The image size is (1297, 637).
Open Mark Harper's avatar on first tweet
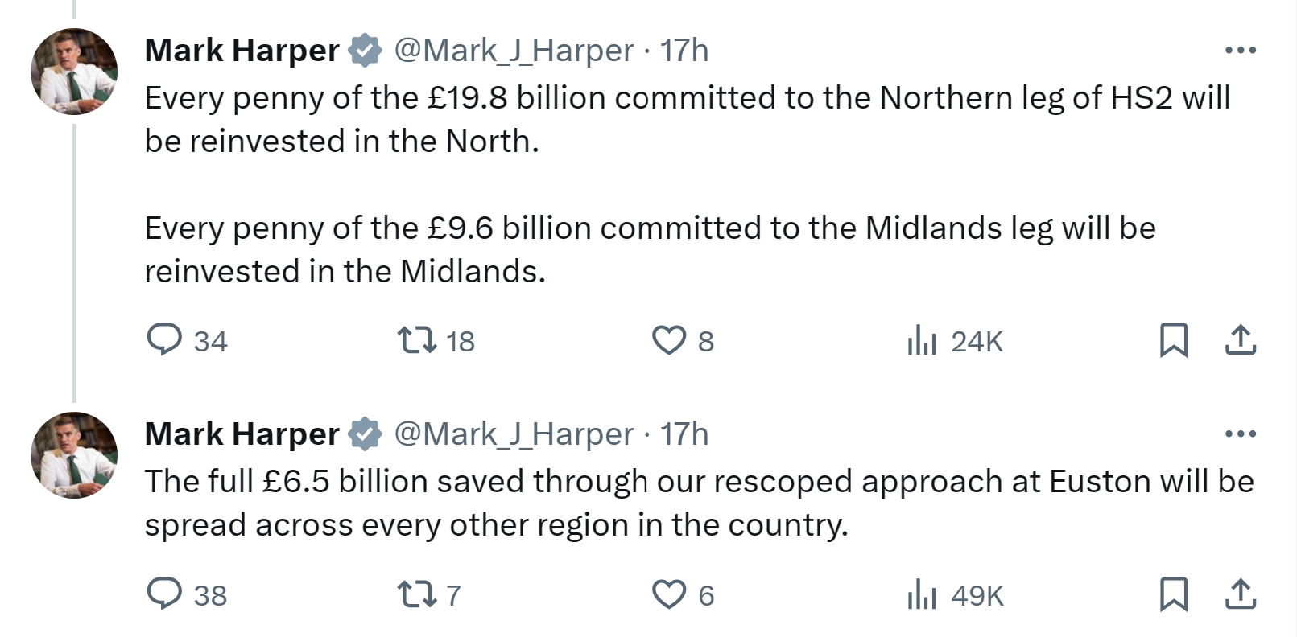tap(74, 72)
